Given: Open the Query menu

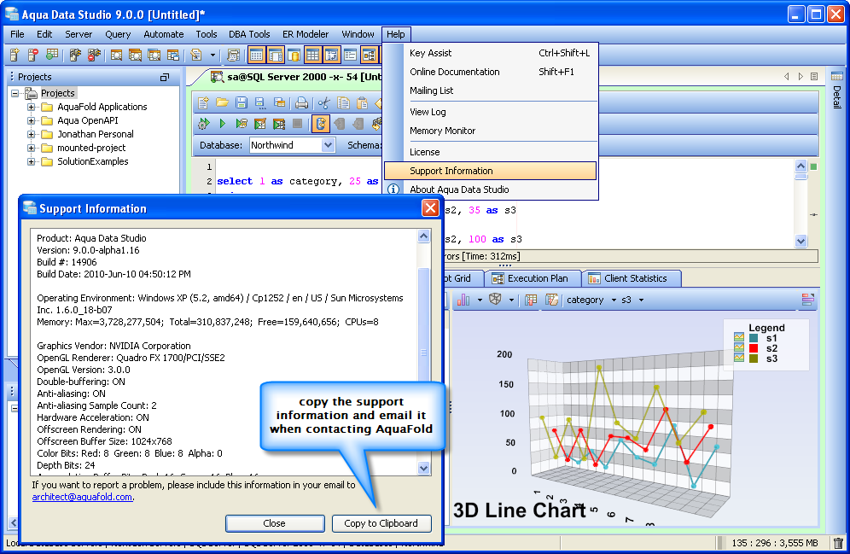Looking at the screenshot, I should tap(118, 34).
